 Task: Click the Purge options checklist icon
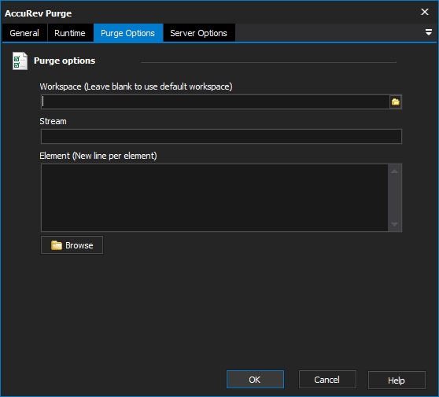point(20,61)
